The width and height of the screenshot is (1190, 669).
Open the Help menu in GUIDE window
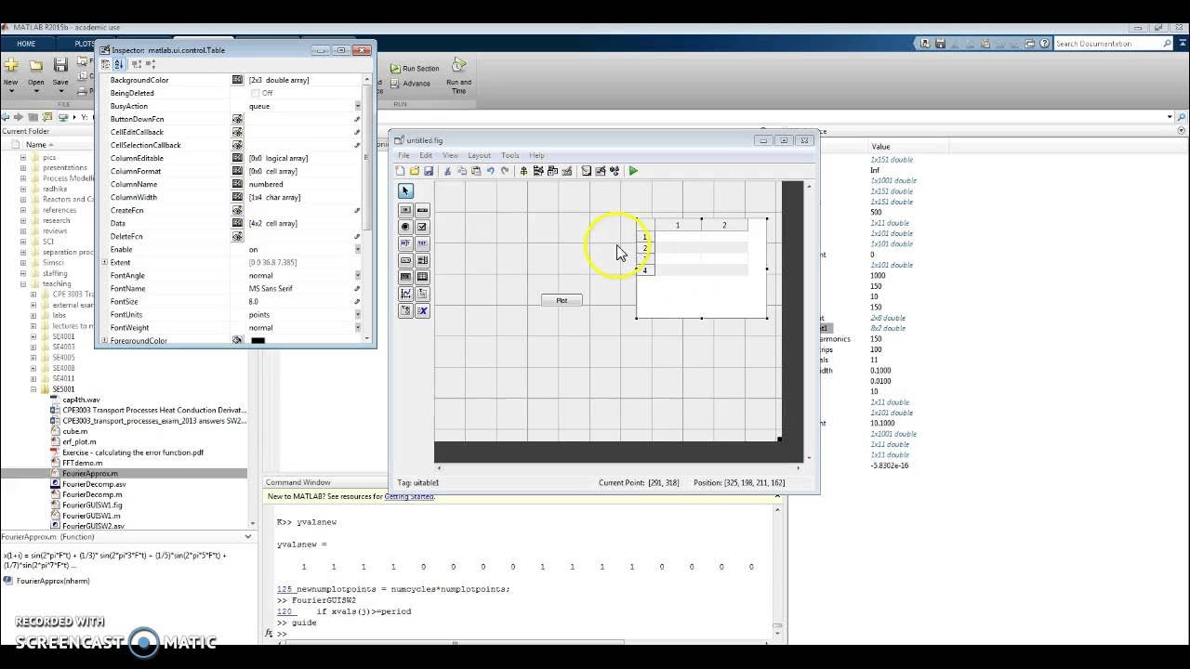536,155
